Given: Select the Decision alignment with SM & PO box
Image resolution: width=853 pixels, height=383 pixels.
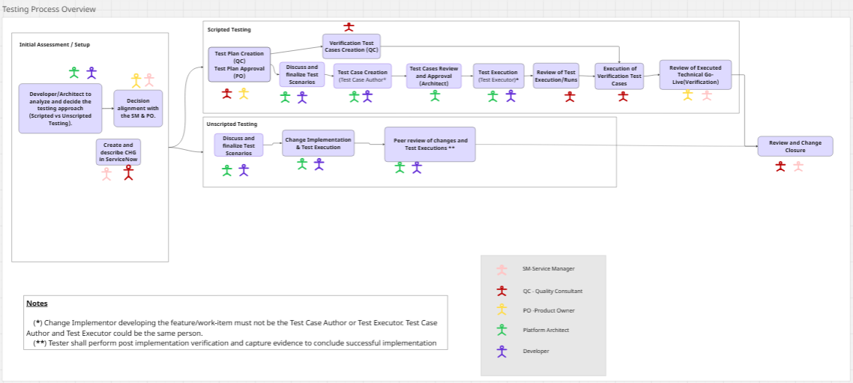Looking at the screenshot, I should click(x=138, y=108).
